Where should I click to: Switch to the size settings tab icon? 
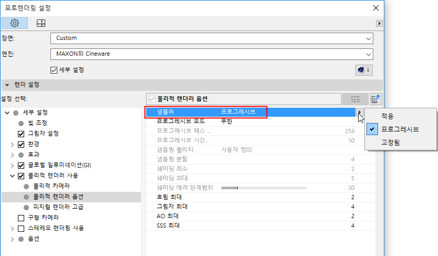pyautogui.click(x=41, y=23)
